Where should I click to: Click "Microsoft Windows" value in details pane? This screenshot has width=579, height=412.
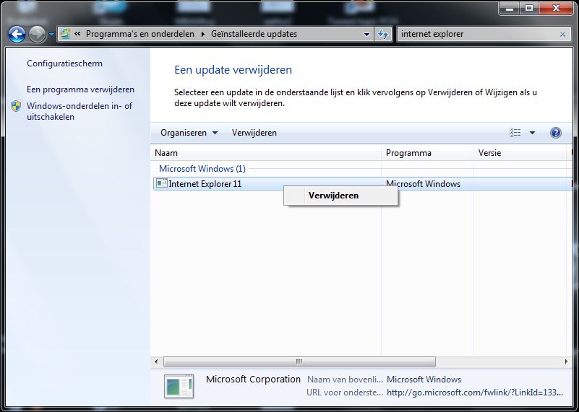click(424, 380)
